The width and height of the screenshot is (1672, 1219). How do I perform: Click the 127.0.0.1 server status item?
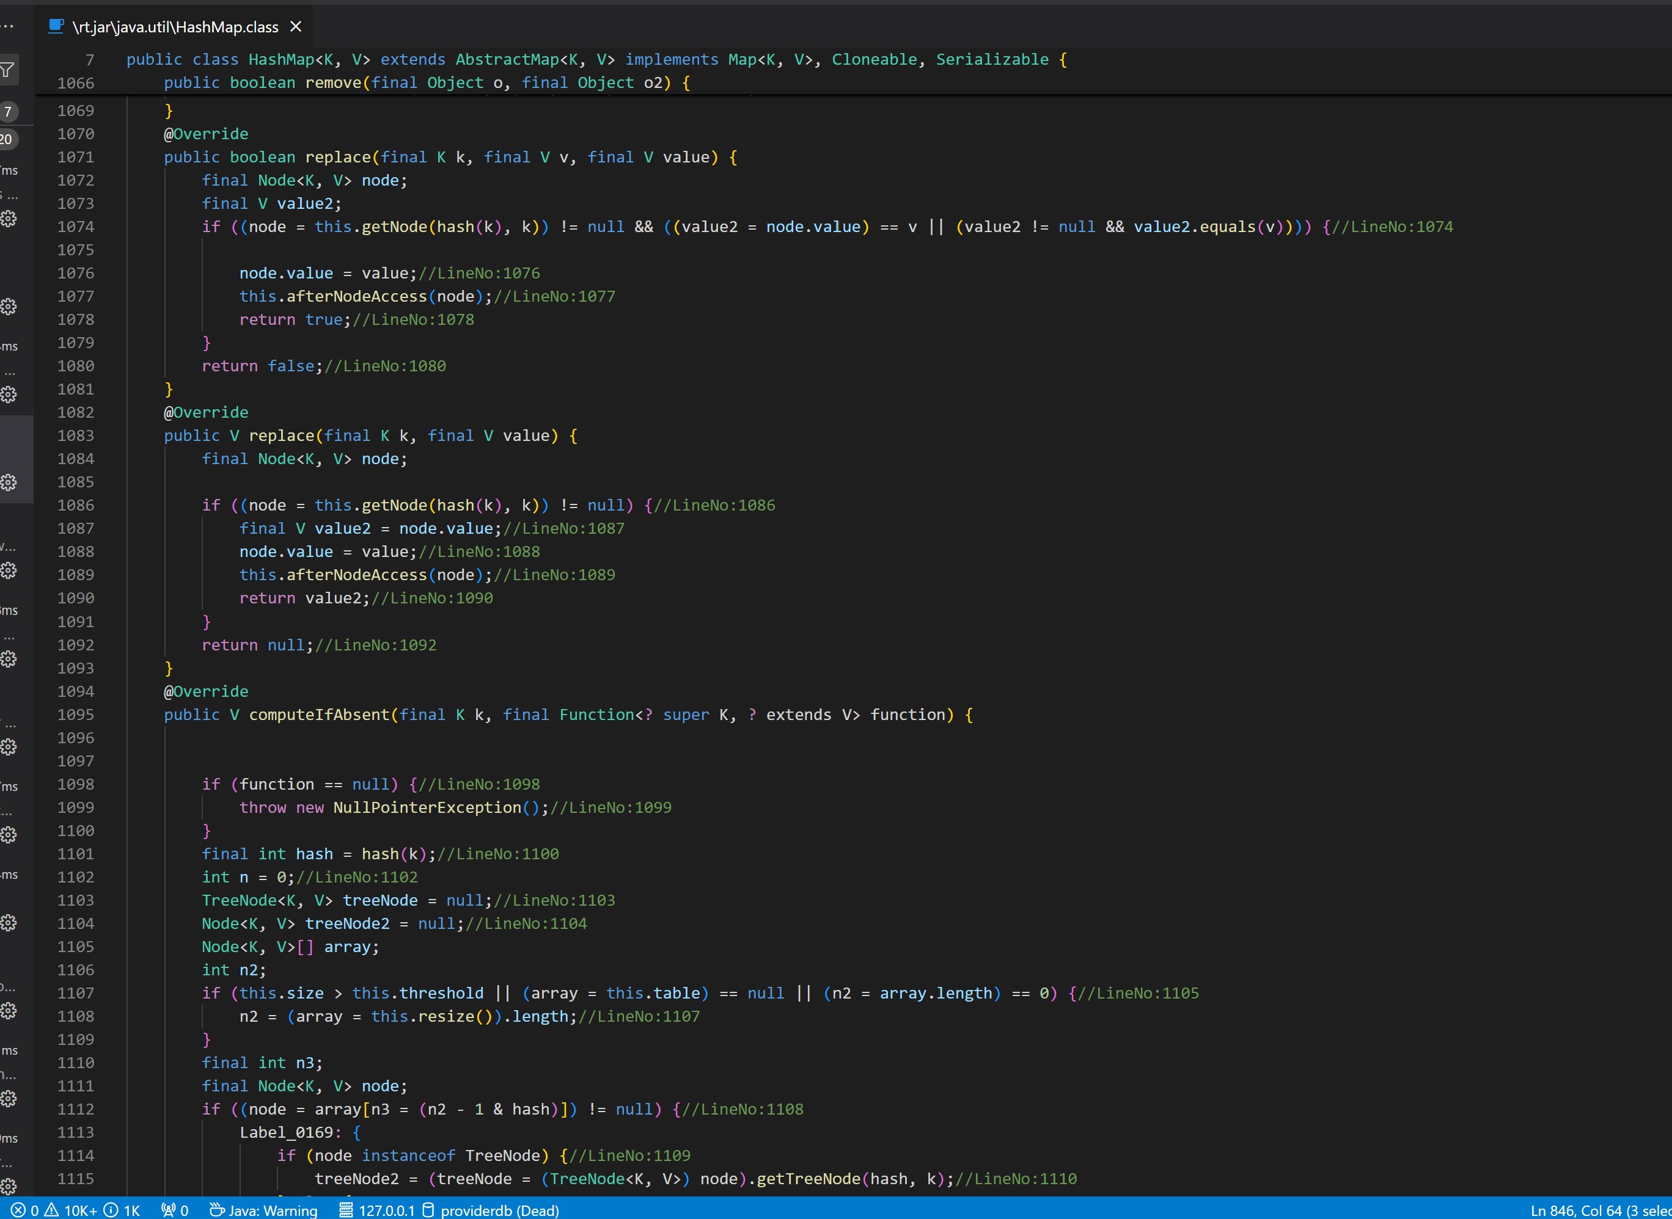(x=377, y=1210)
